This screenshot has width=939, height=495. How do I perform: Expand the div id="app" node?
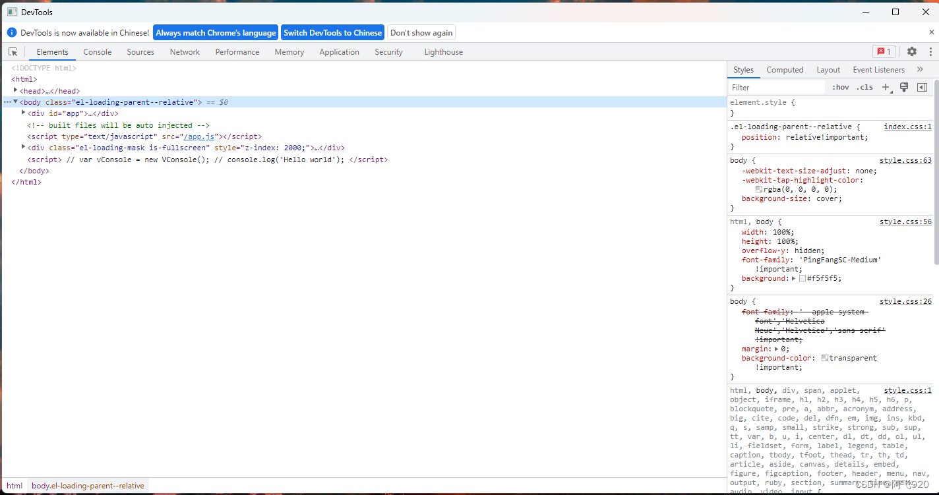click(x=24, y=113)
